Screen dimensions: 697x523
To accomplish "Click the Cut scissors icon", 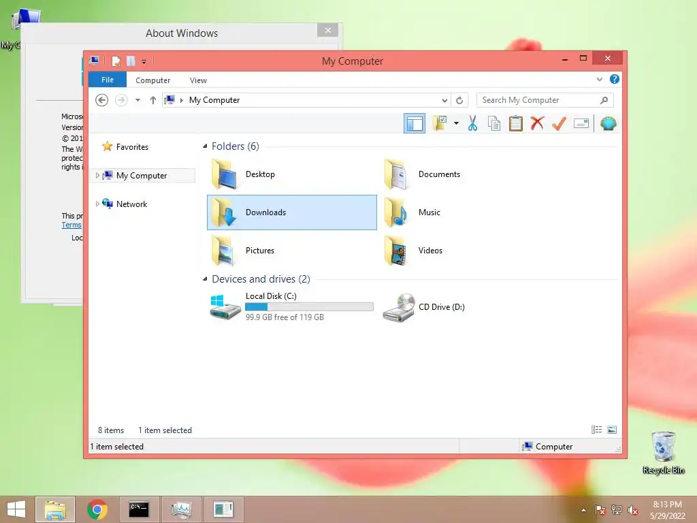I will pyautogui.click(x=472, y=123).
